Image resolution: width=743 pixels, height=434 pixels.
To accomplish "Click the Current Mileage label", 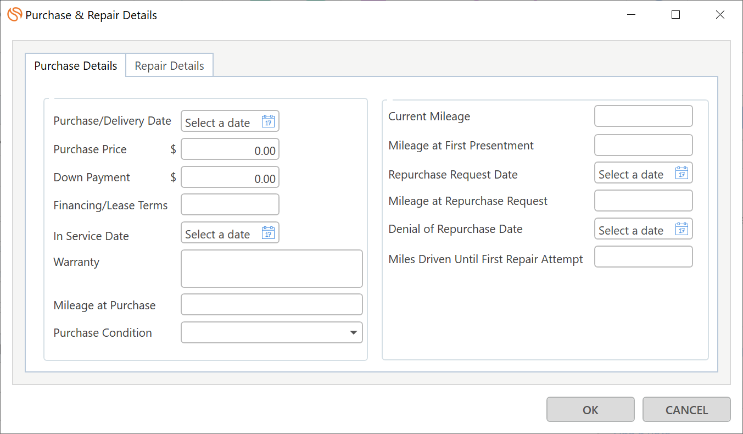I will [x=429, y=116].
